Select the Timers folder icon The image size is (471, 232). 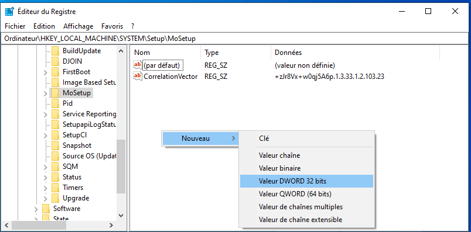point(55,188)
